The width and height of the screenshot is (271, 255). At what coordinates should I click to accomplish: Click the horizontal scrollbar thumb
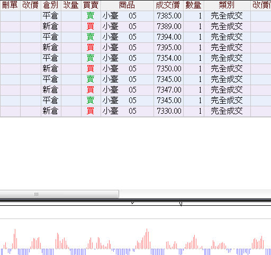tap(59, 194)
